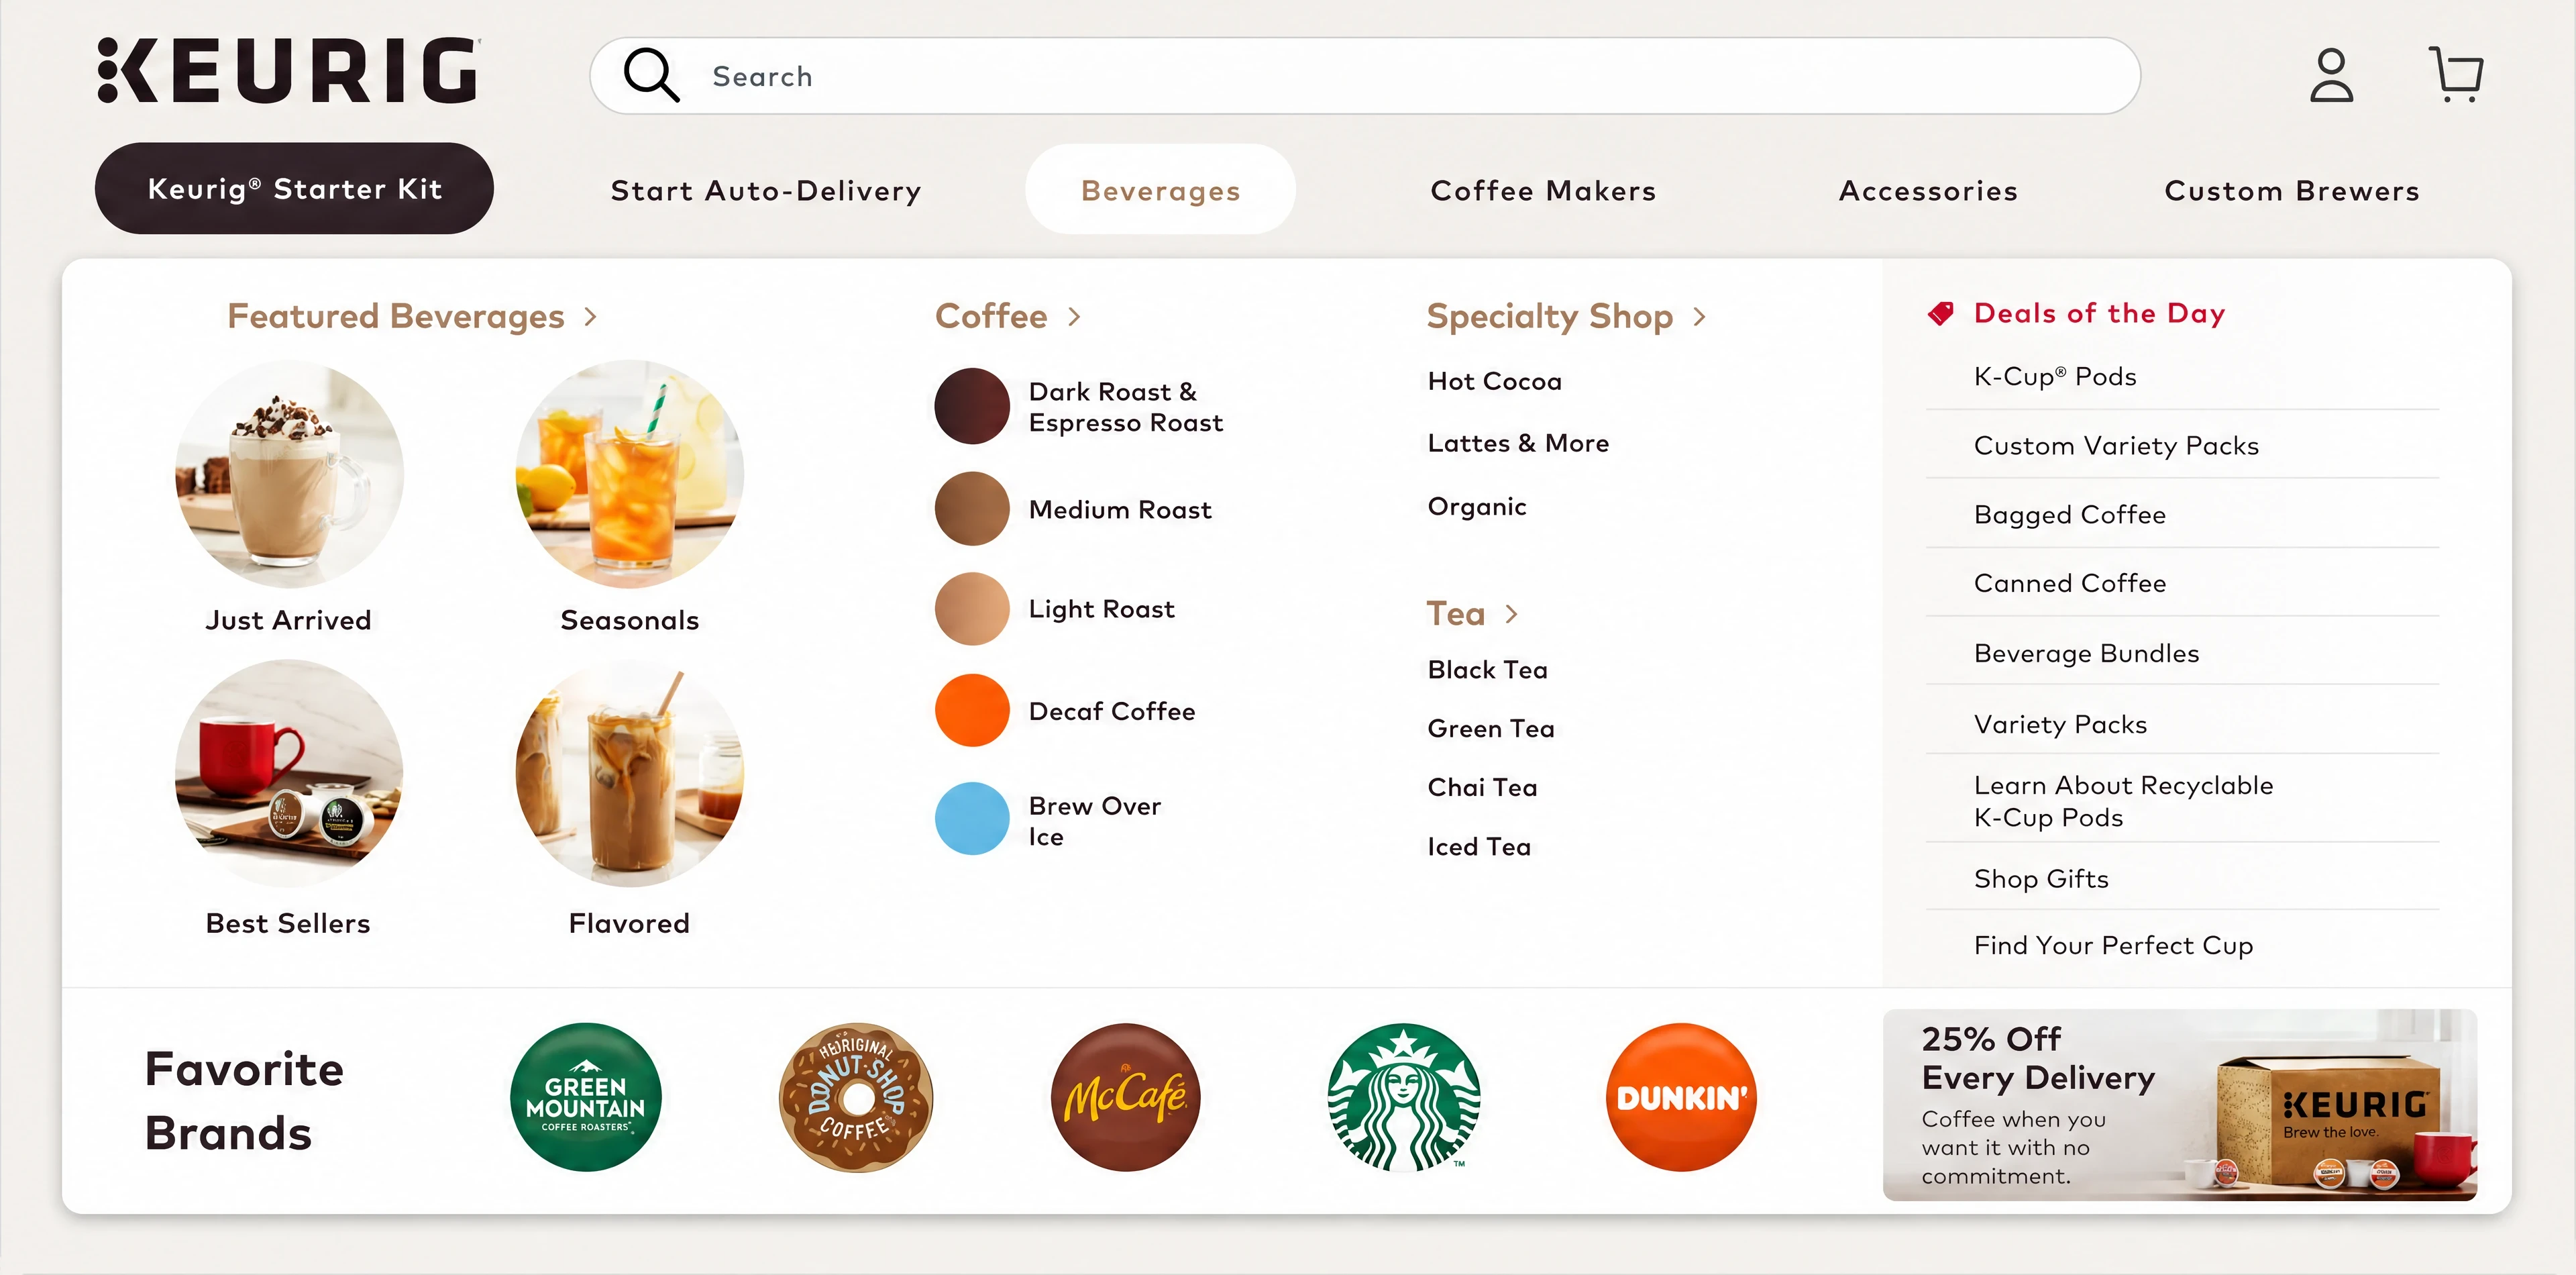Click the Medium Roast brown swatch
Image resolution: width=2576 pixels, height=1275 pixels.
[972, 508]
